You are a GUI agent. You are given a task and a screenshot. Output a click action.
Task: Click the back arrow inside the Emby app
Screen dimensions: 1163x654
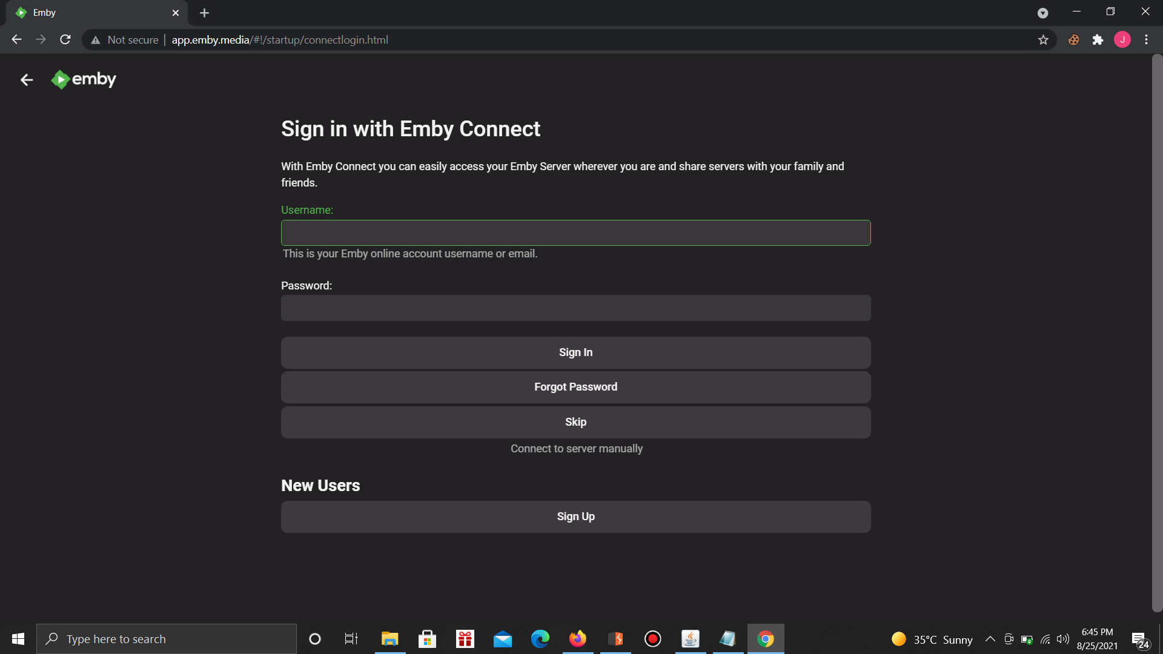point(27,79)
